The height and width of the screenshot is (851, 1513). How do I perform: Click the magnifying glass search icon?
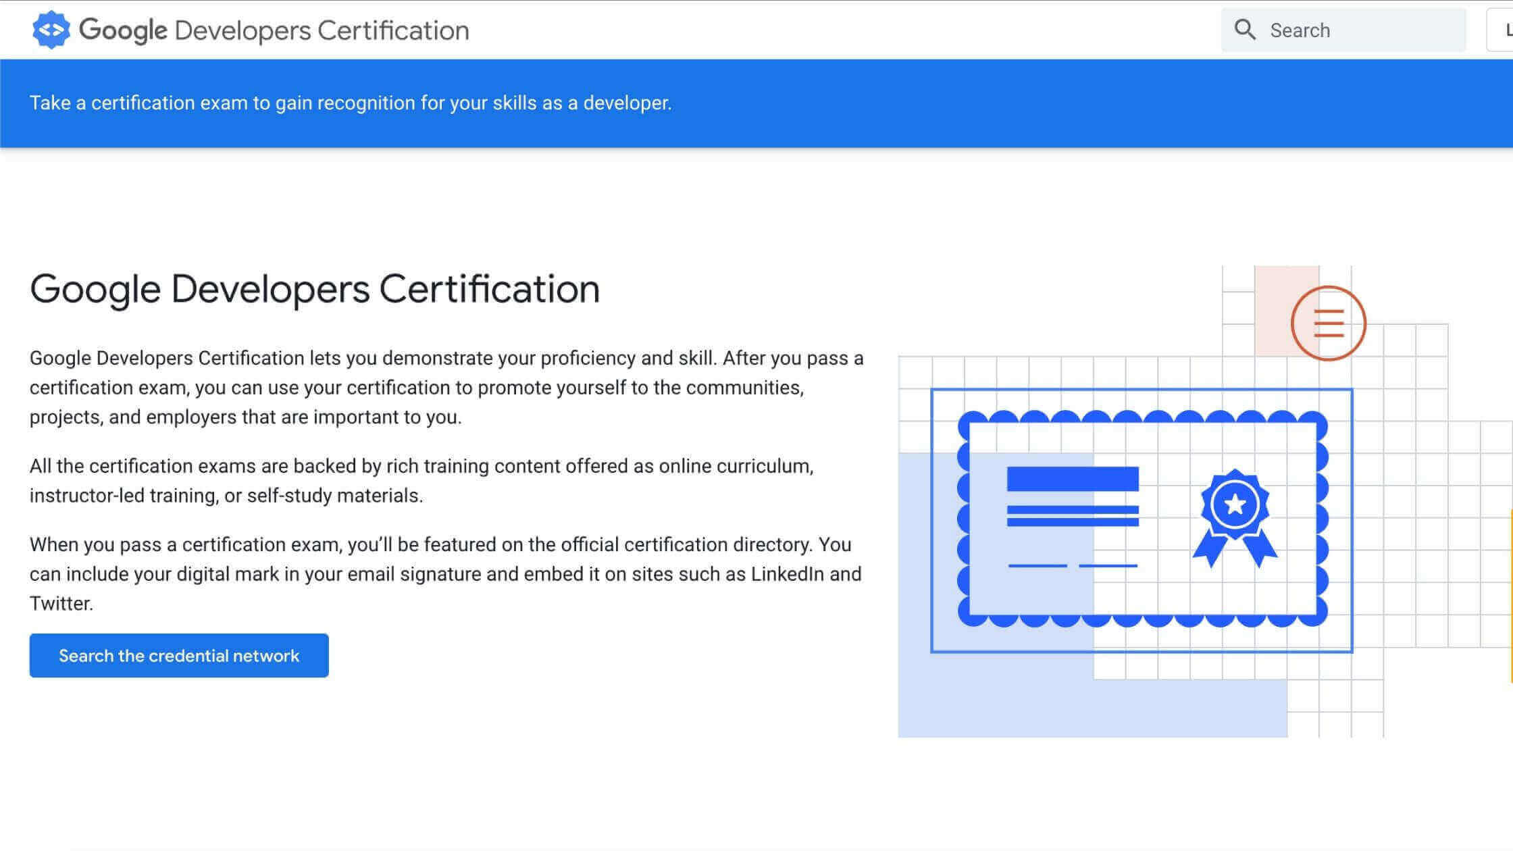pyautogui.click(x=1245, y=30)
